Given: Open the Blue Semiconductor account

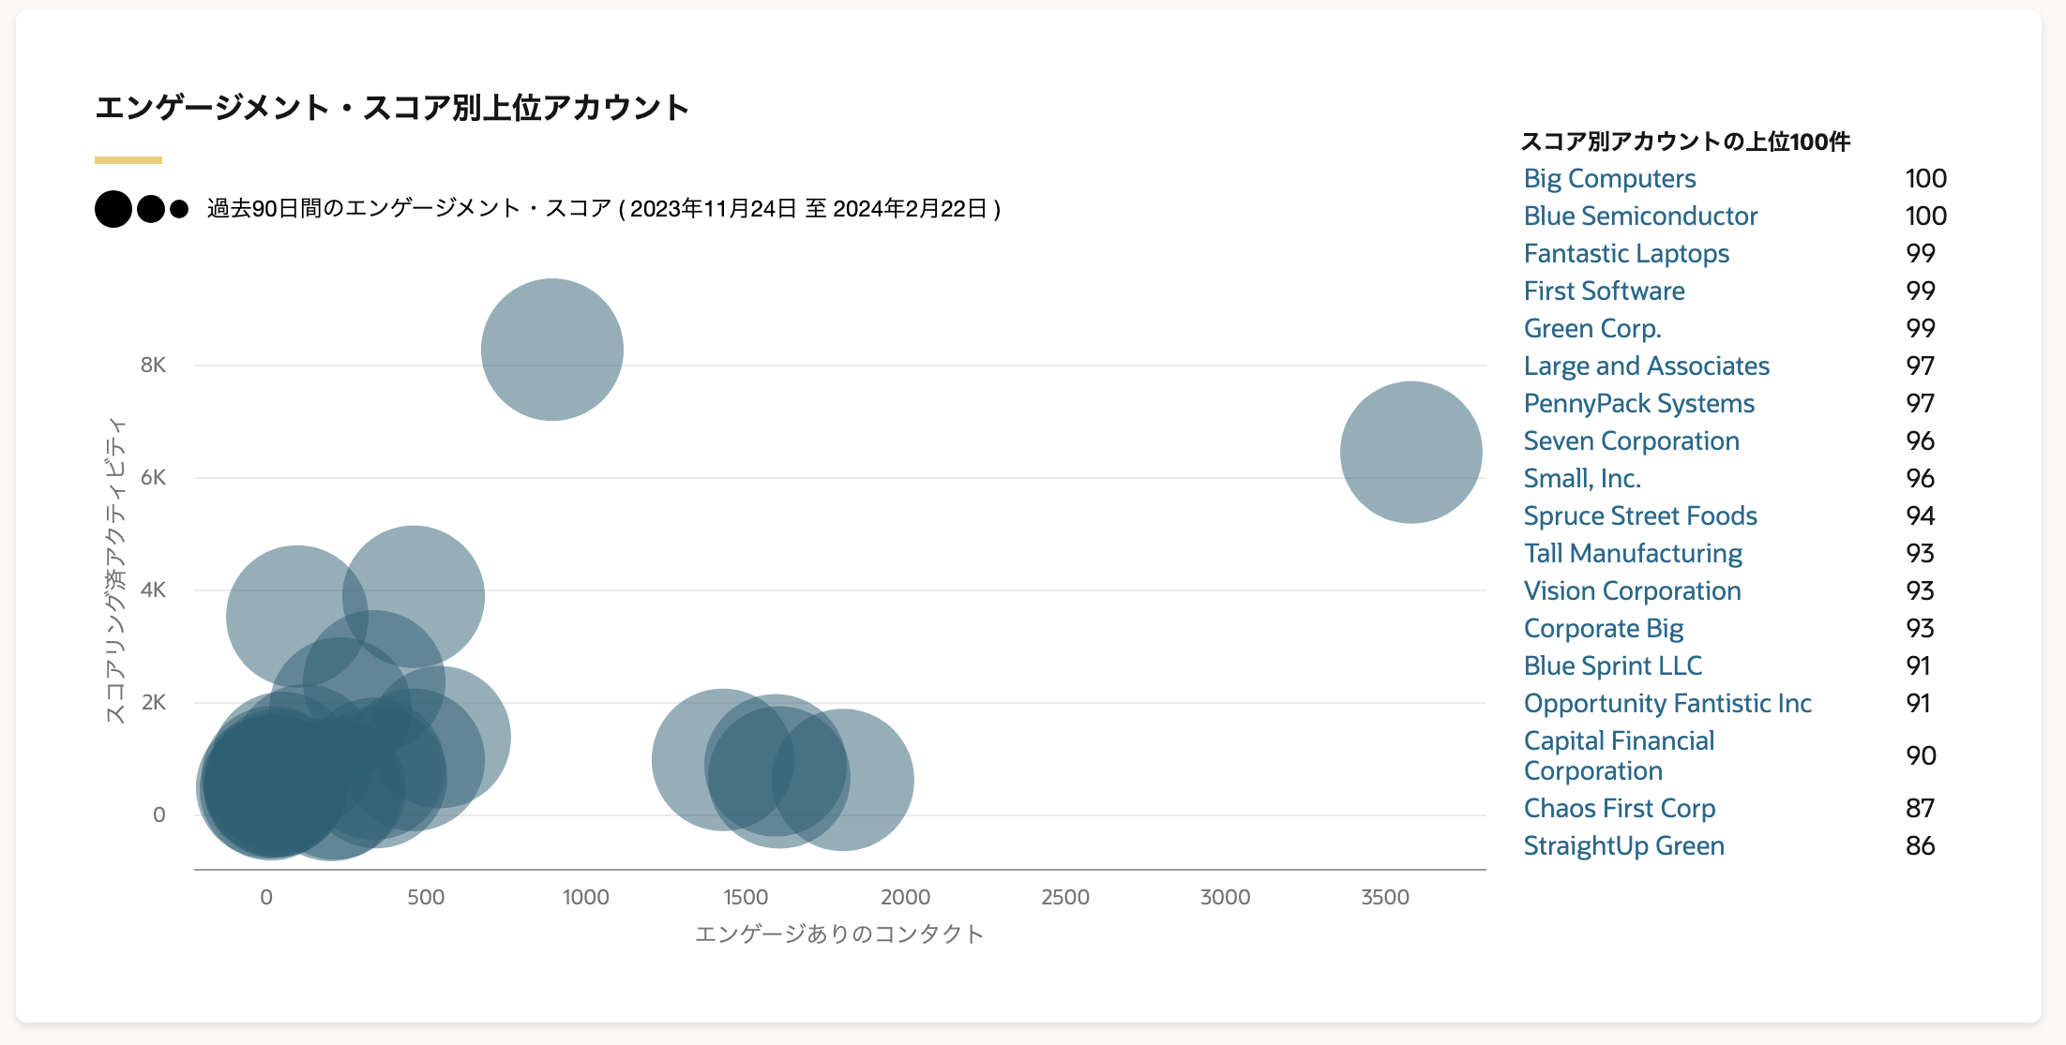Looking at the screenshot, I should pyautogui.click(x=1640, y=216).
